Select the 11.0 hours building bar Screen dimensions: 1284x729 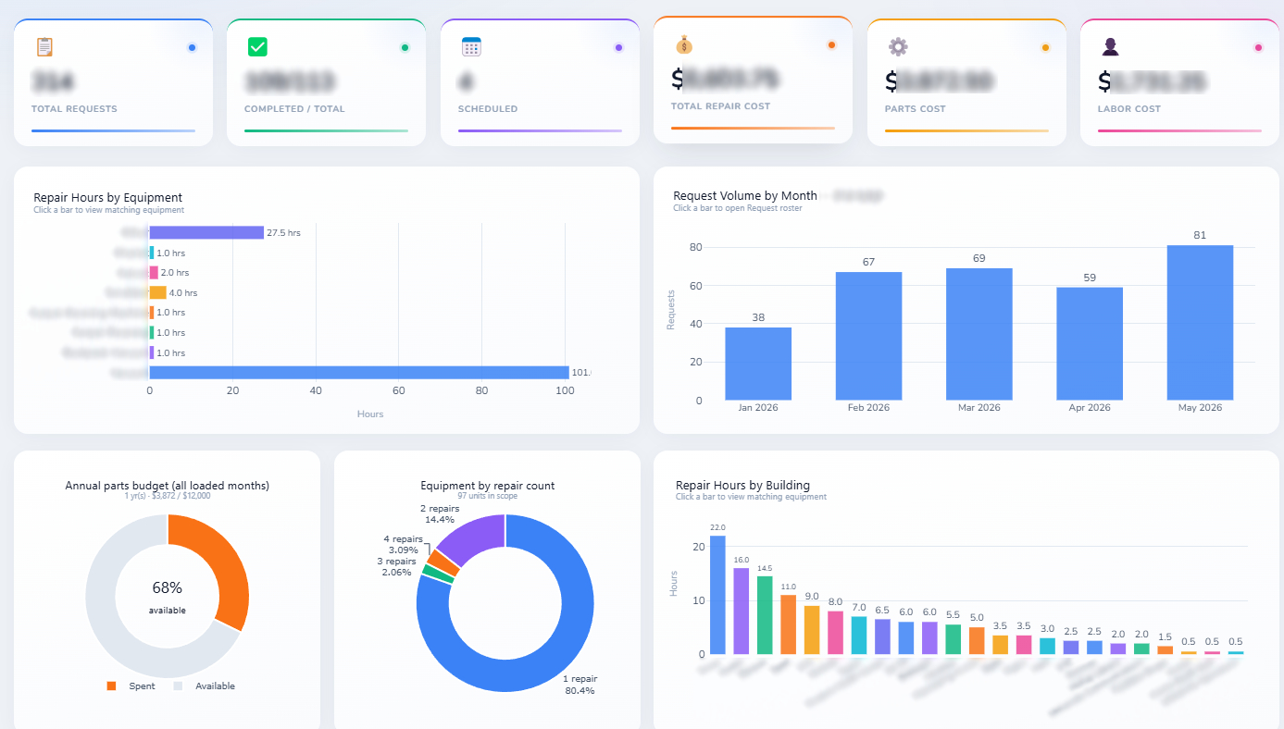click(789, 624)
